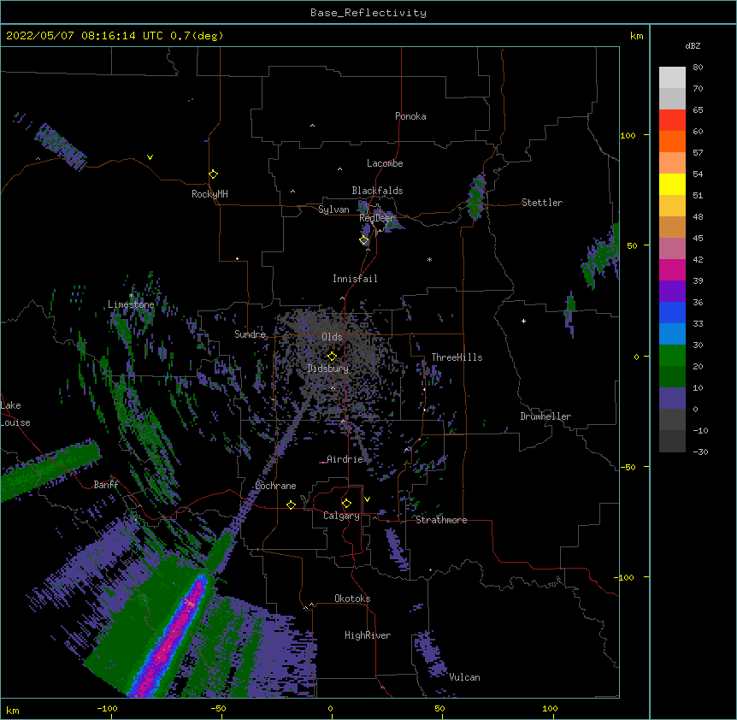Click the yellow diamond marker below Cochrane
Screen dimensions: 737x720
291,505
